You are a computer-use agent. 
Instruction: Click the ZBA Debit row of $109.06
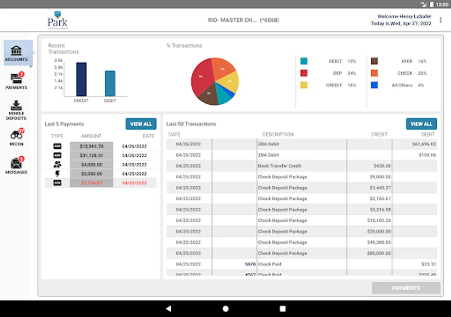(x=302, y=155)
